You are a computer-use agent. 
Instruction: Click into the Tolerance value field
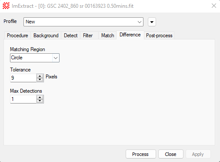[23, 78]
